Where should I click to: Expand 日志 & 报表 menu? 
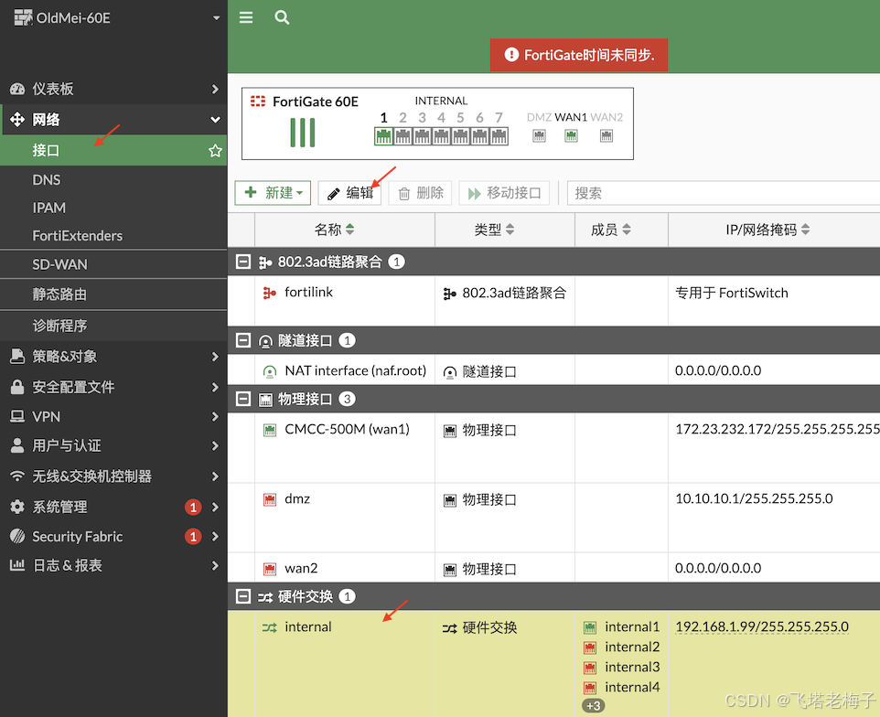113,565
